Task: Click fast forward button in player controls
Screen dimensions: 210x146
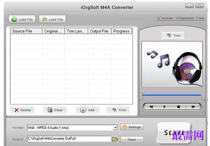Action: pyautogui.click(x=193, y=107)
